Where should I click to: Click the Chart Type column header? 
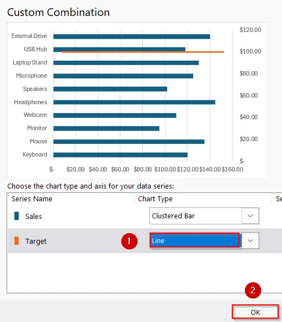pyautogui.click(x=155, y=199)
